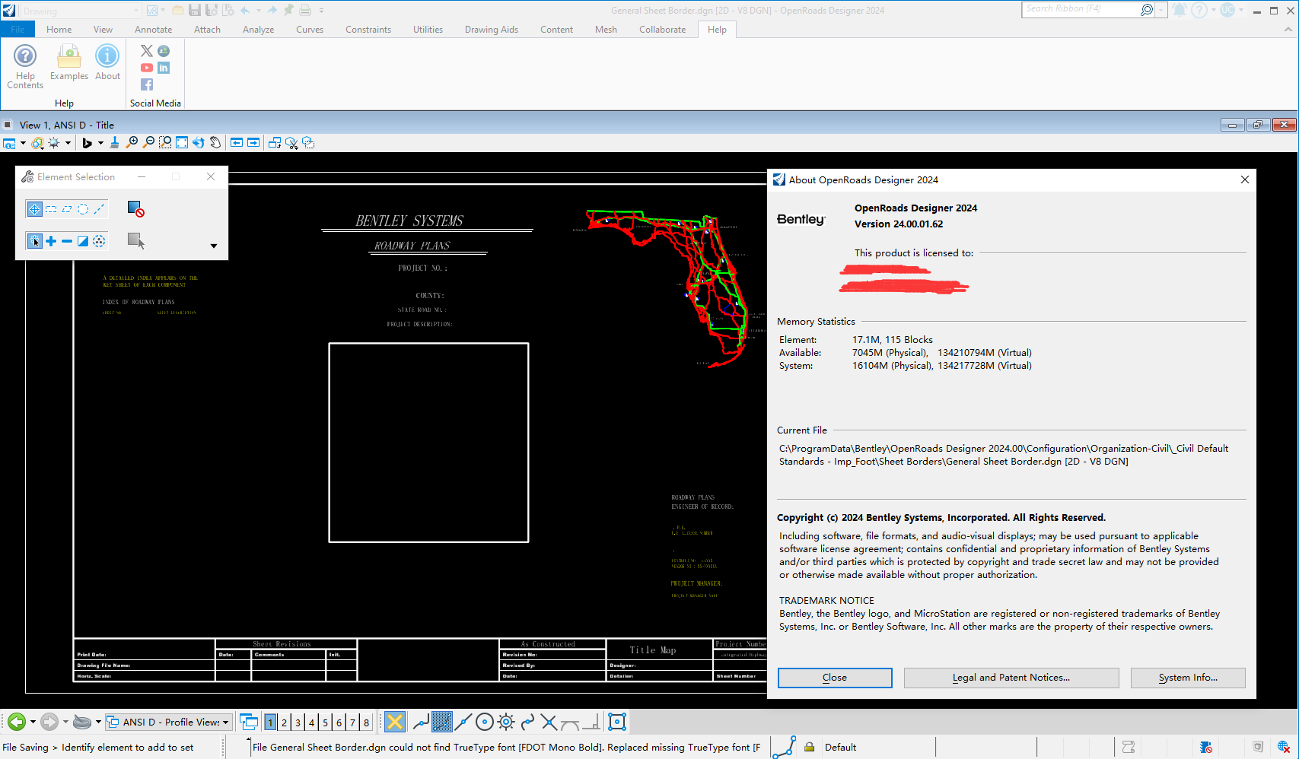
Task: Click the Default level in status bar
Action: click(x=841, y=747)
